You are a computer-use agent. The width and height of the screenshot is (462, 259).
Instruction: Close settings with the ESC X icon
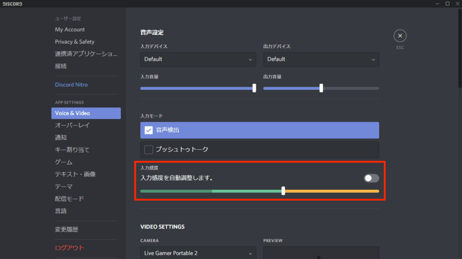click(400, 36)
